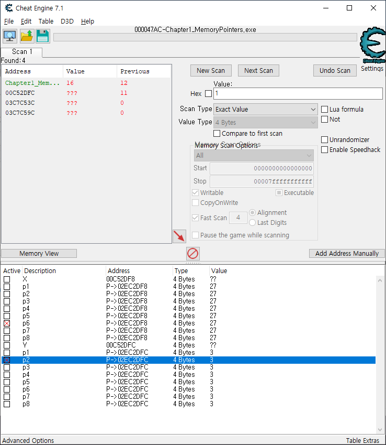Open the Scan Type dropdown
The height and width of the screenshot is (445, 386).
point(265,109)
